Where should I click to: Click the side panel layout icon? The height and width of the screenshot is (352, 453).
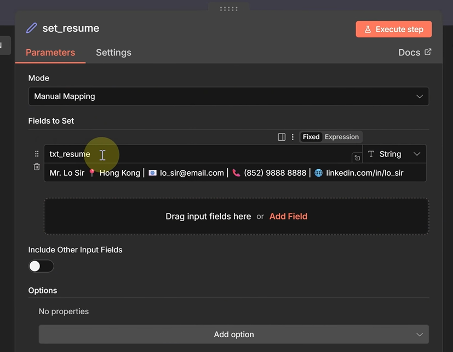pos(282,137)
